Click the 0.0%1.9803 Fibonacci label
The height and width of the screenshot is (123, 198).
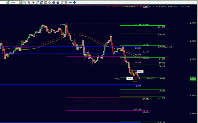150,79
